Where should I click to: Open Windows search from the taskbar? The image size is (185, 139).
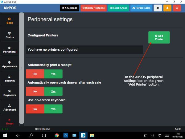tap(31, 135)
